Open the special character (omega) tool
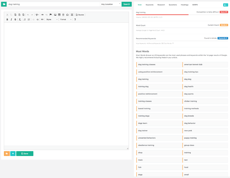 [67, 15]
